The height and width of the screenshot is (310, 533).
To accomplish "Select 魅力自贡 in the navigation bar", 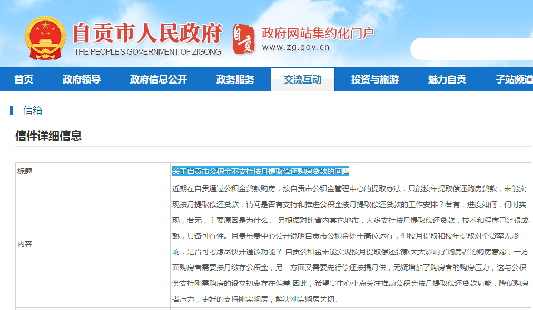I will click(x=447, y=79).
